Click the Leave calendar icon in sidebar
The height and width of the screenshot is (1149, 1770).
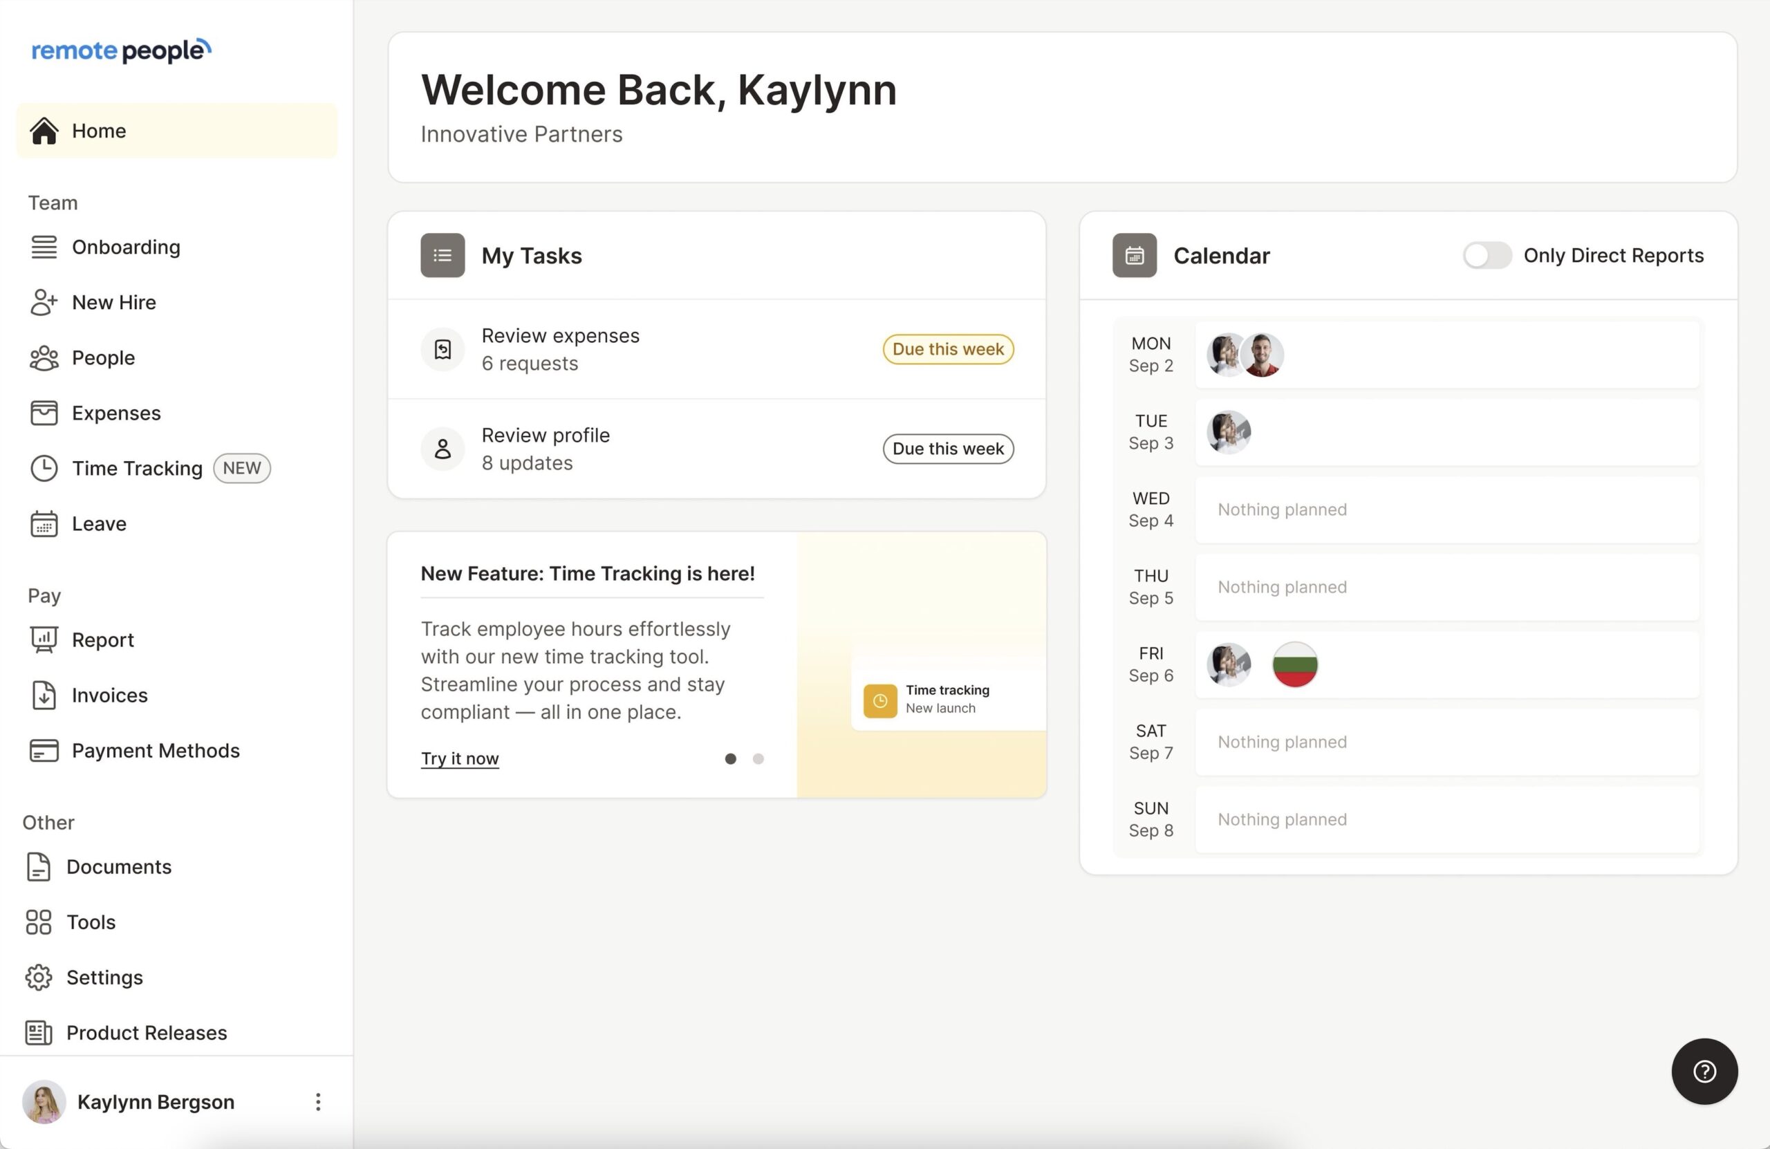click(44, 523)
